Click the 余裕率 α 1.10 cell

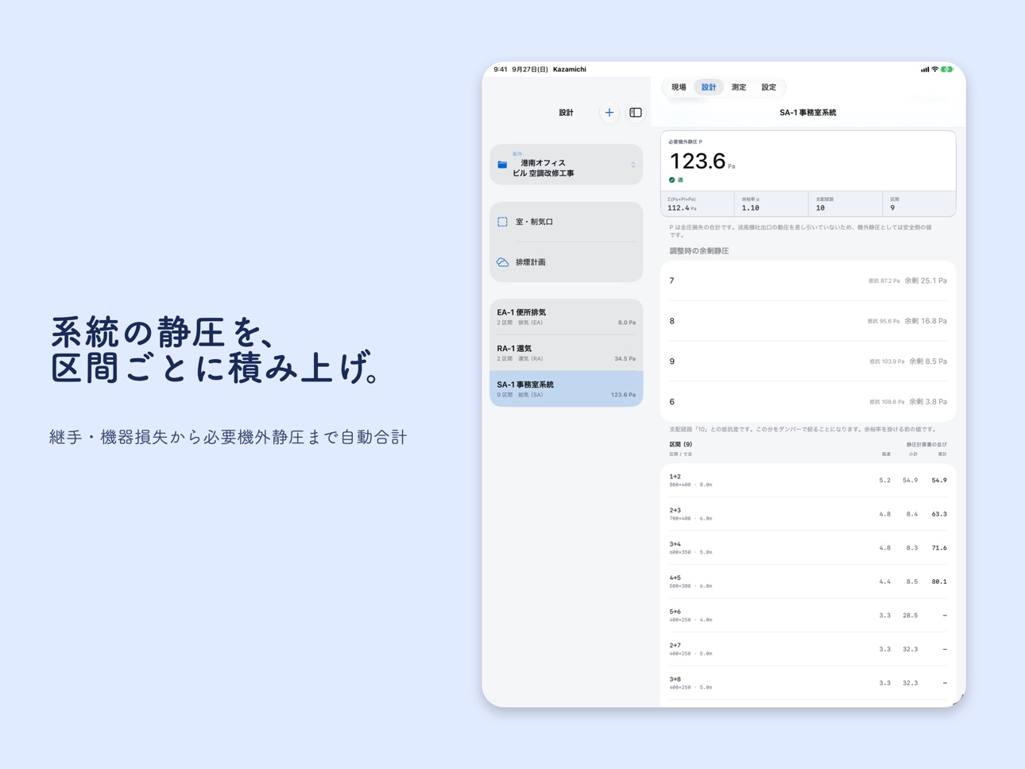pos(772,204)
